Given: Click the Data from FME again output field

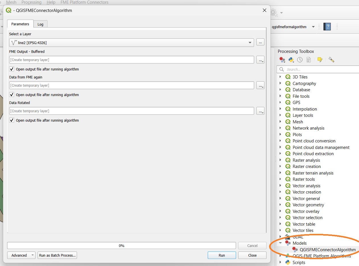Looking at the screenshot, I should pos(131,85).
